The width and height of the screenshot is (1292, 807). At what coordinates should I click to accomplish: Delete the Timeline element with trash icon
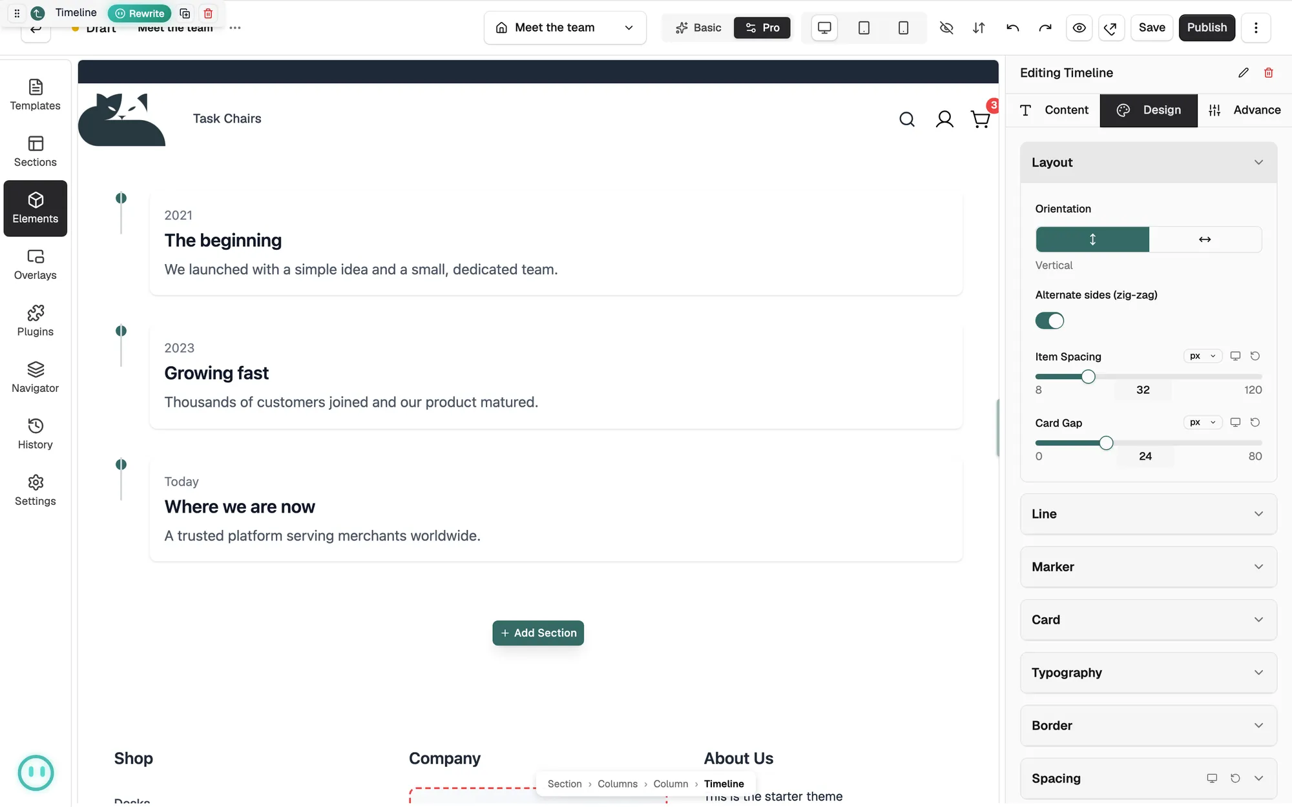click(1268, 73)
